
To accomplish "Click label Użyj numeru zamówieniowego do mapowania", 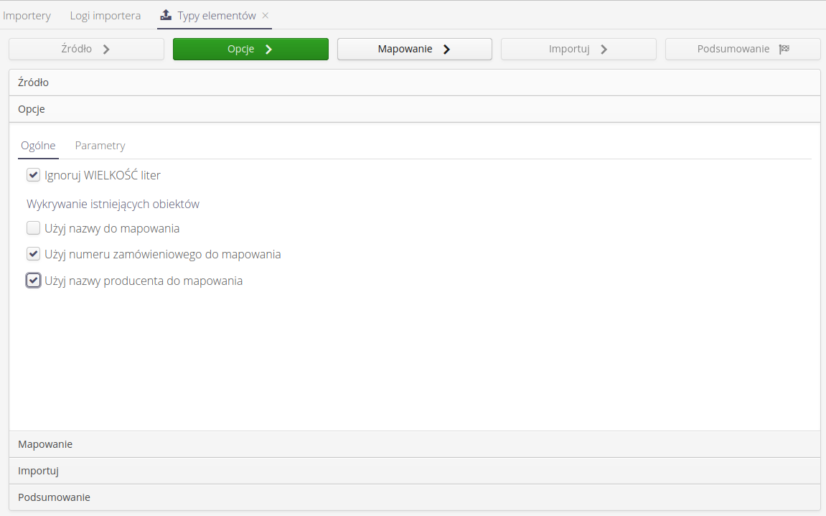I will 163,255.
